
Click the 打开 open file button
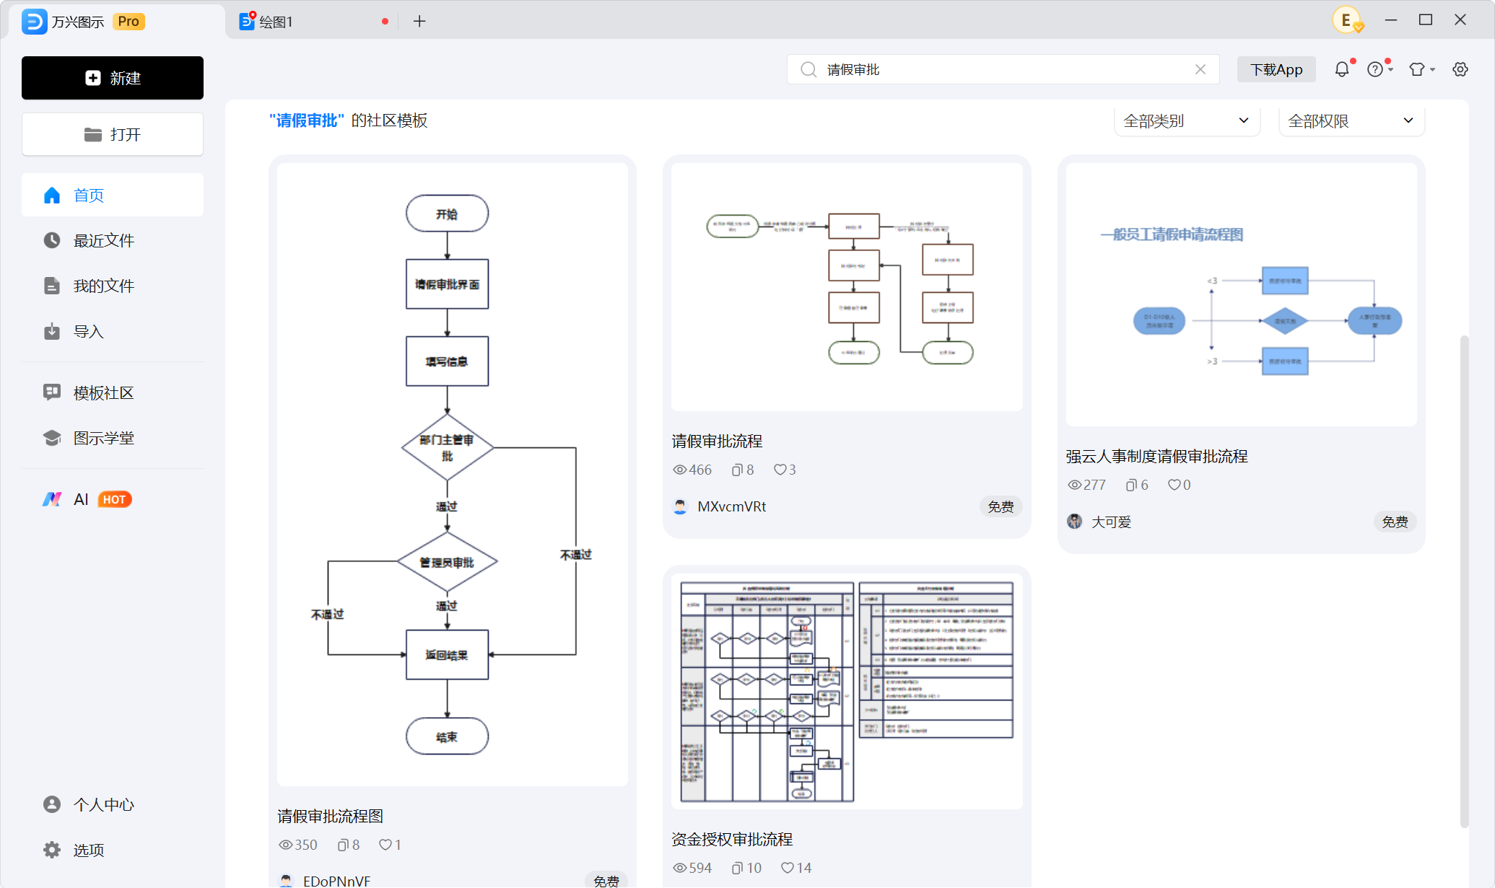(113, 134)
